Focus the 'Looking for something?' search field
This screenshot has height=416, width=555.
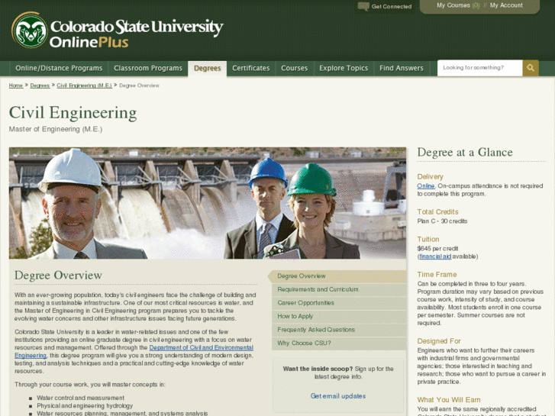(x=480, y=68)
